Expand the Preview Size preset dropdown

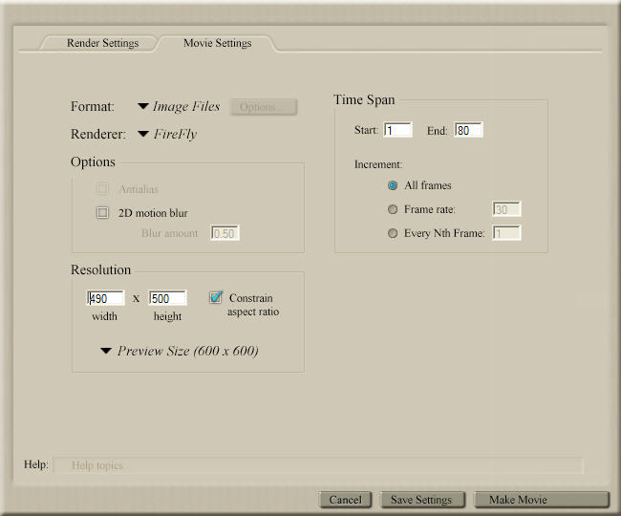click(180, 351)
